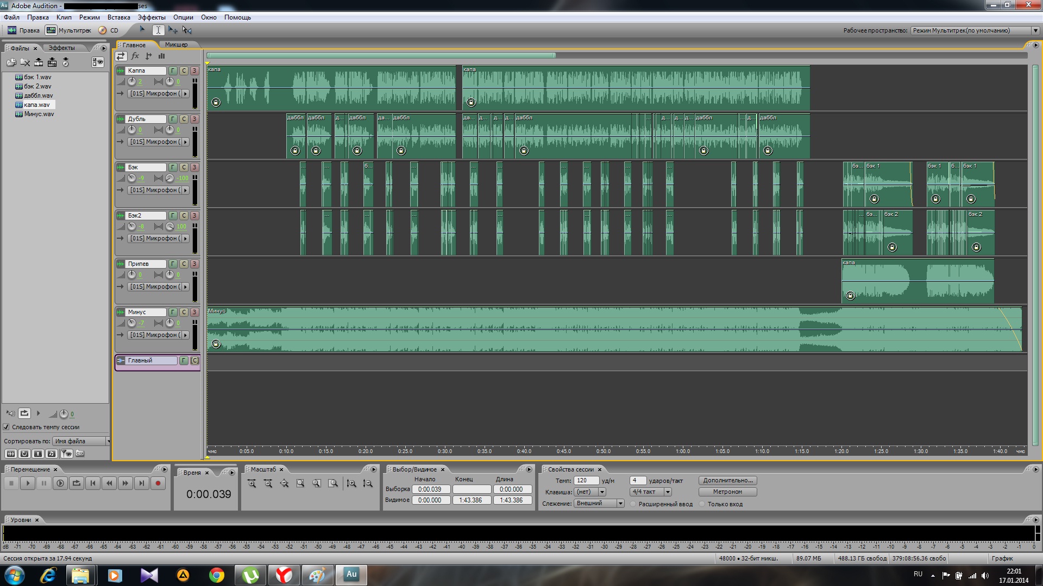
Task: Click the FX effects view icon
Action: (135, 56)
